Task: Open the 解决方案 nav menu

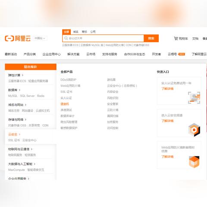Action: 73,54
